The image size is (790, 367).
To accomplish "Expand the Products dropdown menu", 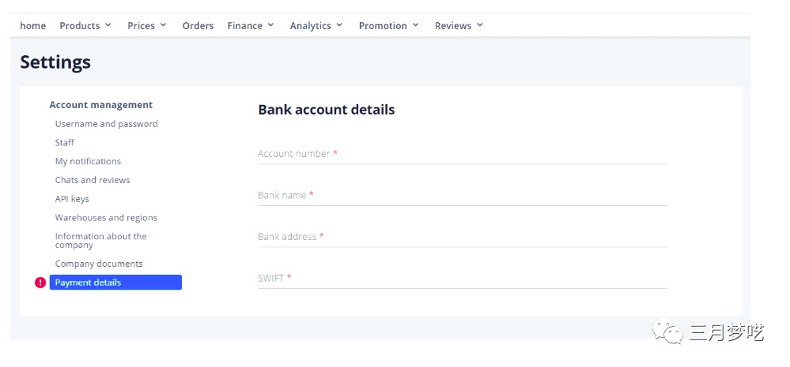I will (x=85, y=26).
